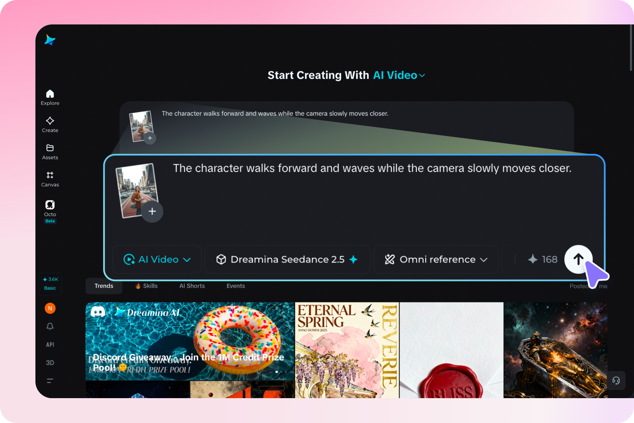Open the Bliss red wax seal thumbnail
The image size is (634, 423).
coord(451,350)
